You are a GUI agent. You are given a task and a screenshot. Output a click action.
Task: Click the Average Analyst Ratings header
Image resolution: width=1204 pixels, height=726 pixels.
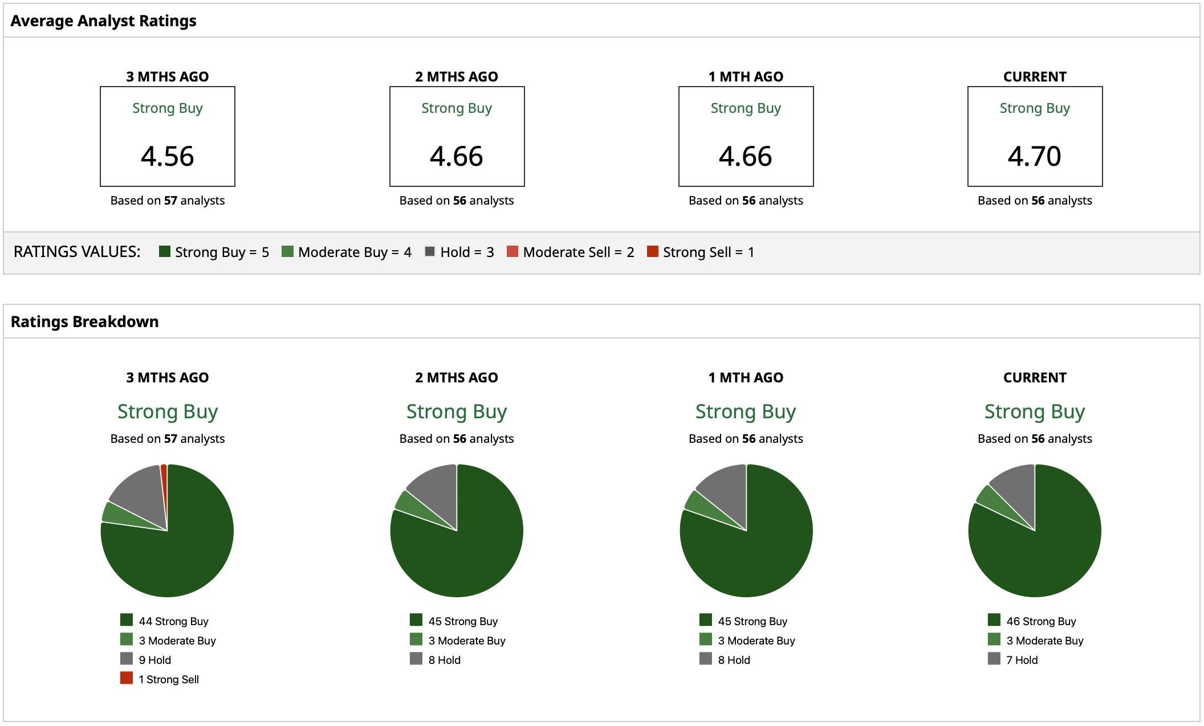(104, 21)
